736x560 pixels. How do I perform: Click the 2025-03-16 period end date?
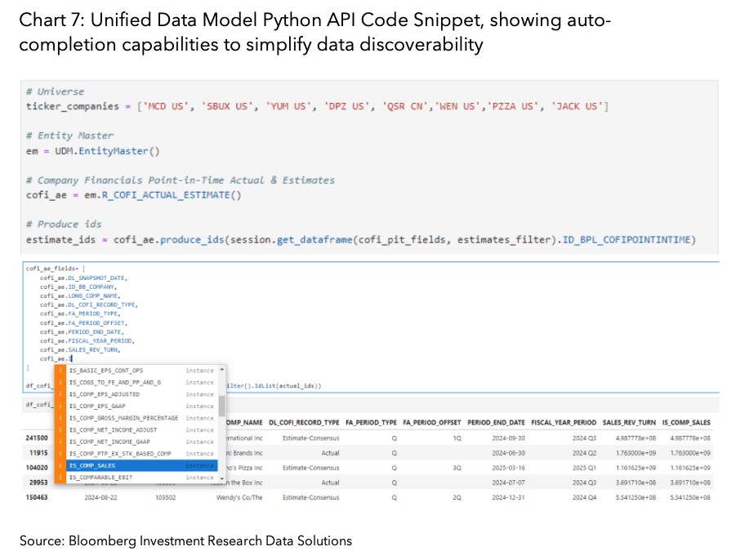point(508,468)
